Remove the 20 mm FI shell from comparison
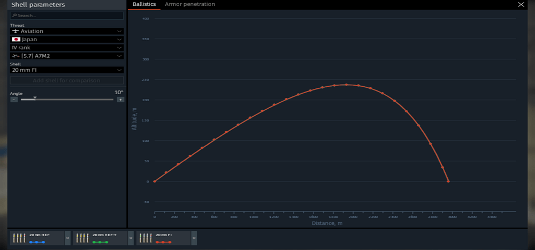 [x=194, y=238]
